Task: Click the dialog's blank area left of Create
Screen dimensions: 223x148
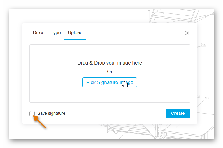Action: [x=117, y=113]
